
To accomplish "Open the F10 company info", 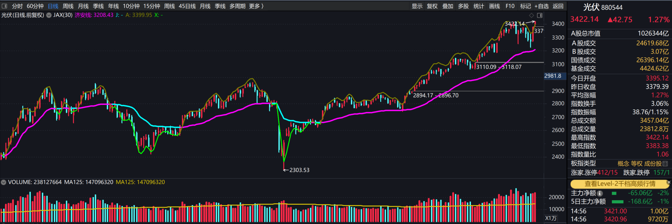I will tap(510, 6).
